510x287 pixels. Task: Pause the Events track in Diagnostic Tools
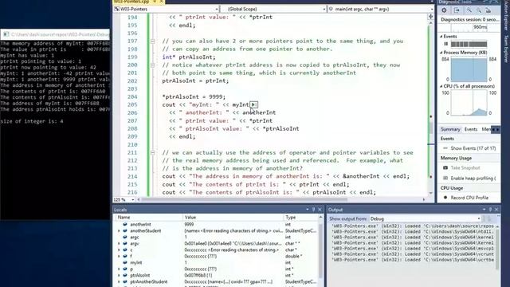[446, 44]
